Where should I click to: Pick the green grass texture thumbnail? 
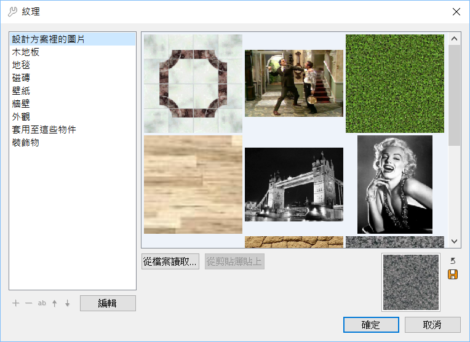click(x=394, y=84)
